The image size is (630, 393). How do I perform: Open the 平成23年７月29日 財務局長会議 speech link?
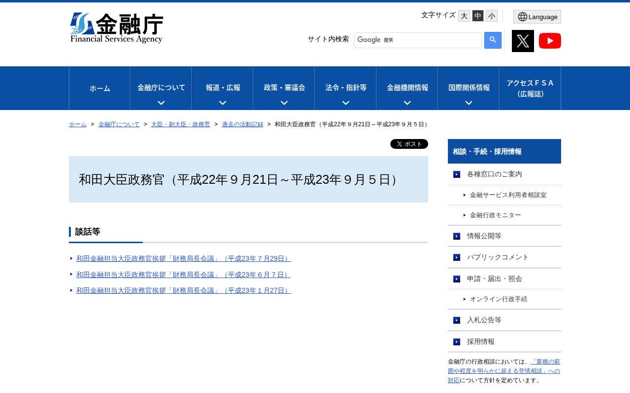(x=184, y=258)
